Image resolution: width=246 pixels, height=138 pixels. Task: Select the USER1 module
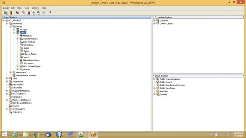pos(23,33)
